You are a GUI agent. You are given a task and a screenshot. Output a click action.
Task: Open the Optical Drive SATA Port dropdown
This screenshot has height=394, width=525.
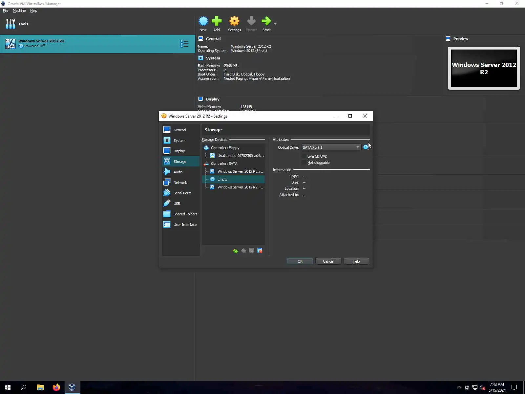click(x=331, y=147)
